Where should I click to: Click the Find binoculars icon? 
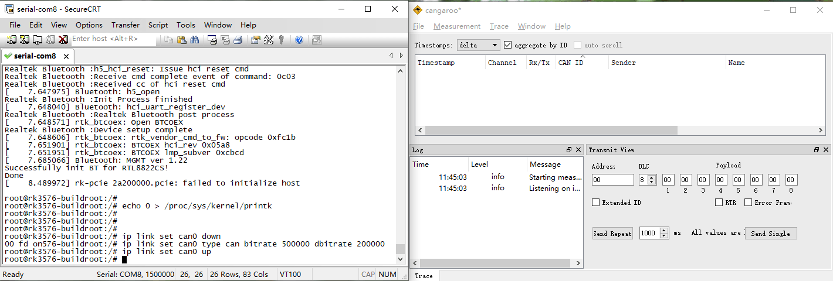pyautogui.click(x=194, y=40)
